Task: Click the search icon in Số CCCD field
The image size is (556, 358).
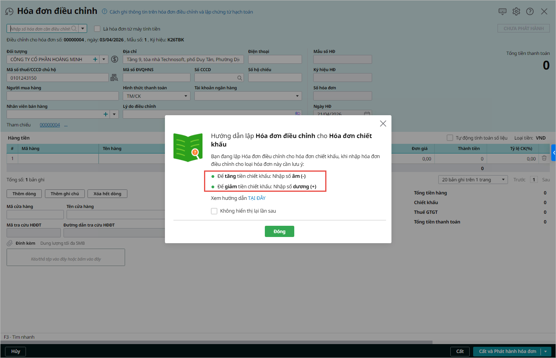Action: tap(240, 78)
